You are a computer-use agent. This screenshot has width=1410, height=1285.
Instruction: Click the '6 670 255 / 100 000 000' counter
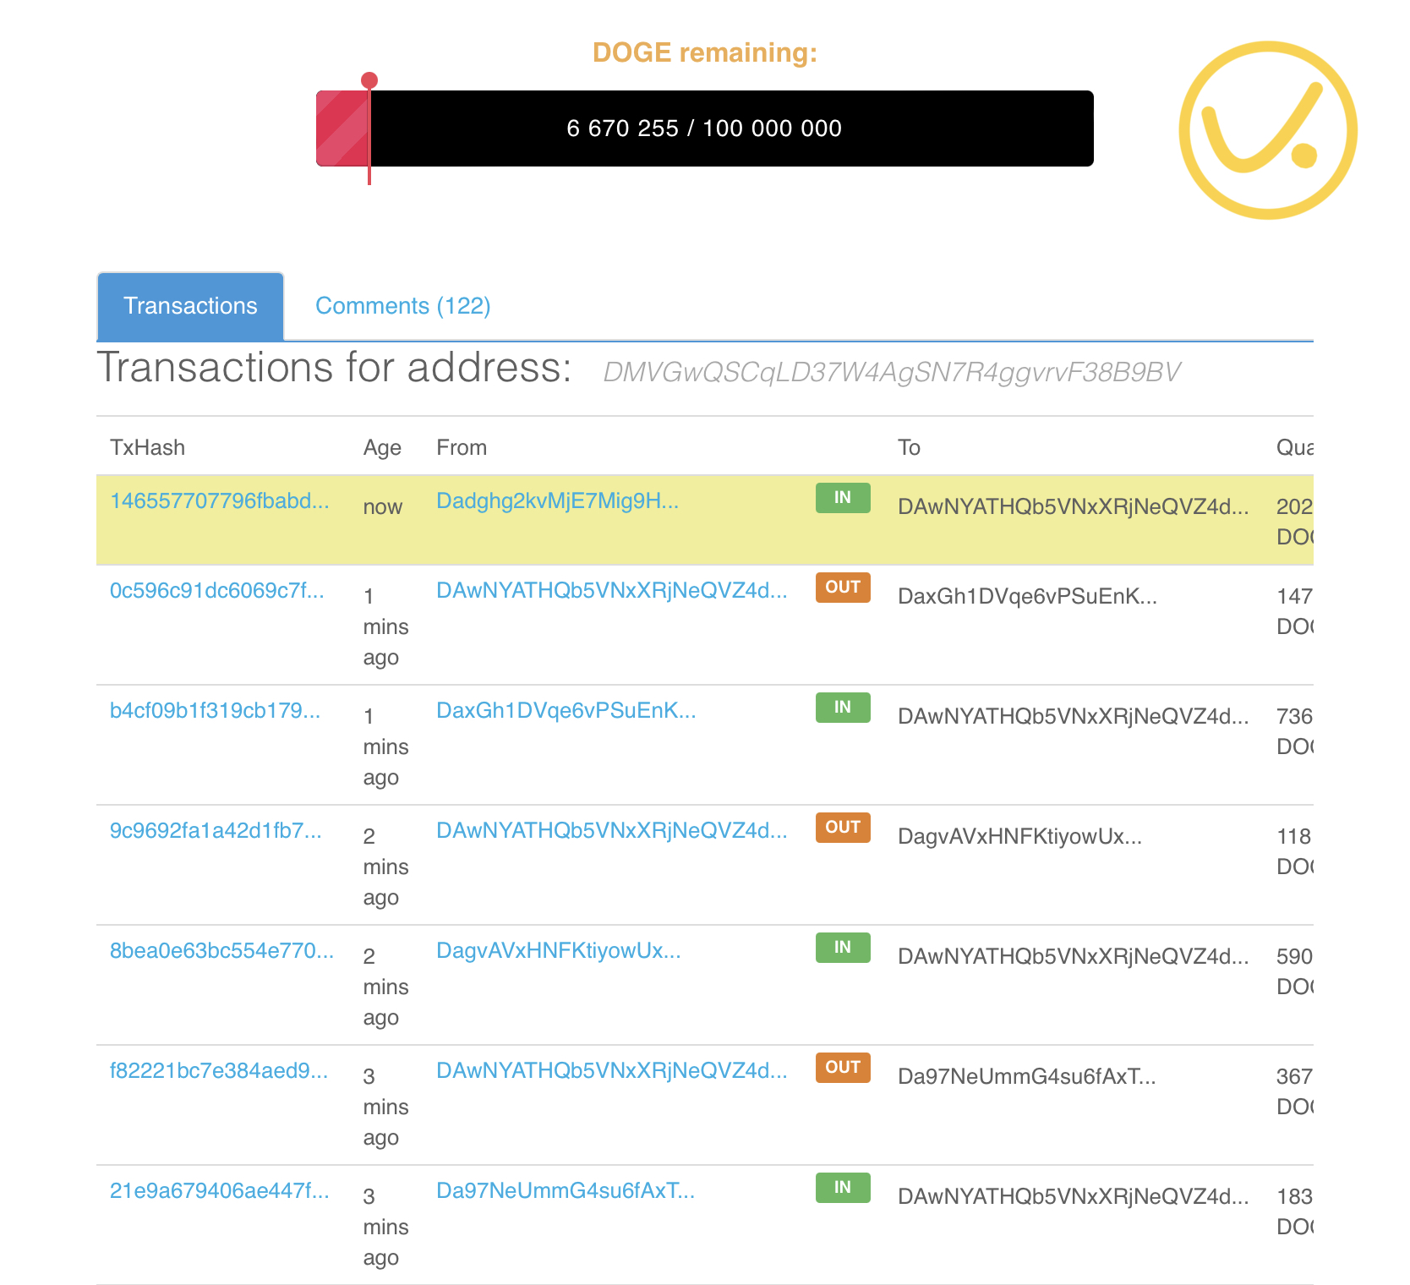704,128
